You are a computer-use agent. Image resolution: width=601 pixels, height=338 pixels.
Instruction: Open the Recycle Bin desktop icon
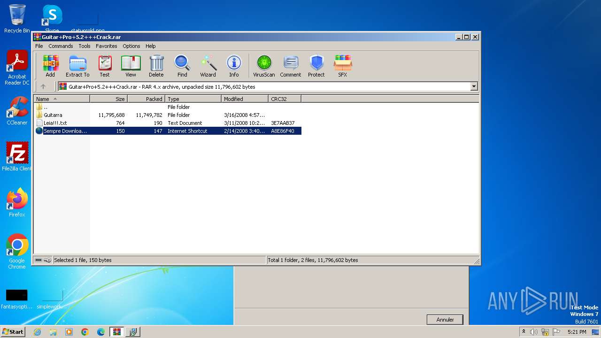coord(17,19)
